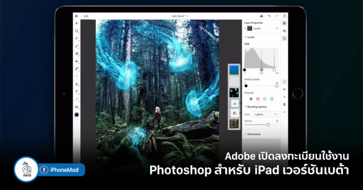363x190 pixels.
Task: Expand the Dimensions section
Action: click(x=245, y=134)
